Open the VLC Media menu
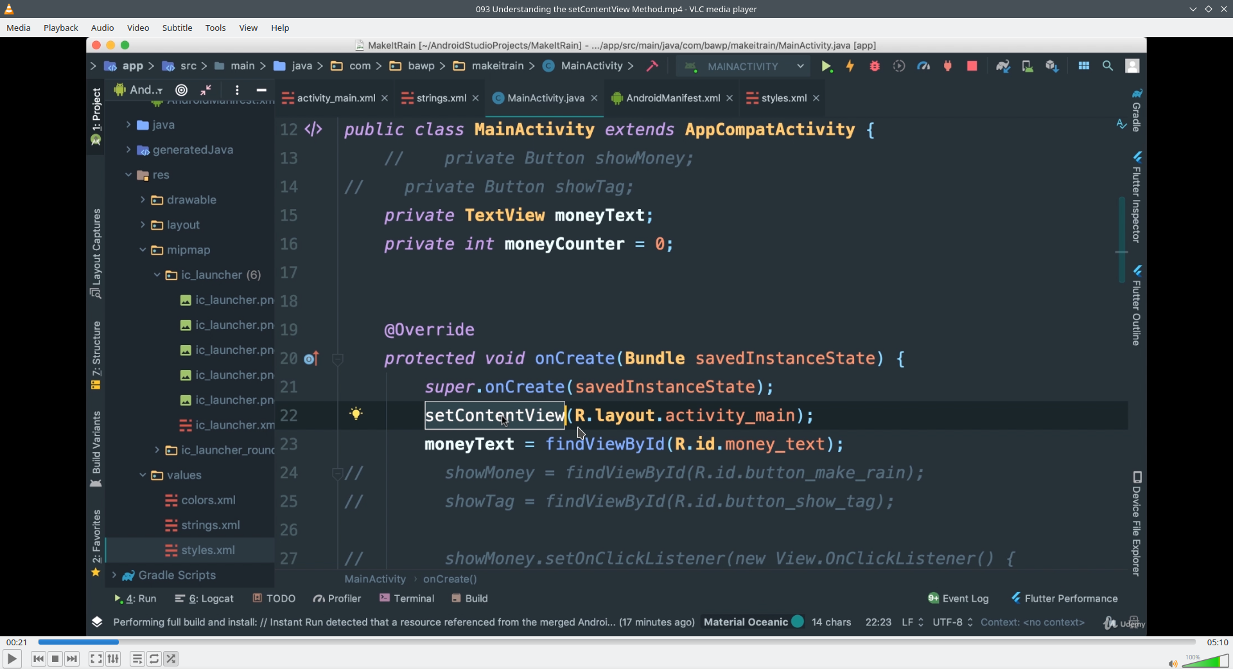Image resolution: width=1233 pixels, height=669 pixels. (x=19, y=28)
